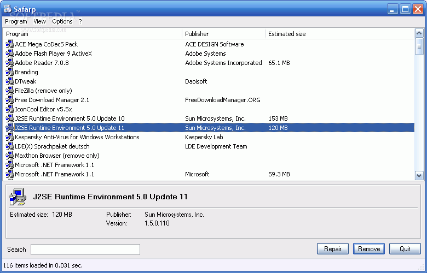Viewport: 427px width, 273px height.
Task: Click the icon next to Branding
Action: pos(10,72)
